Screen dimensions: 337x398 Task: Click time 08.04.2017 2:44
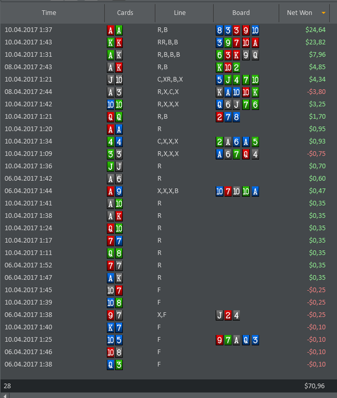[28, 92]
